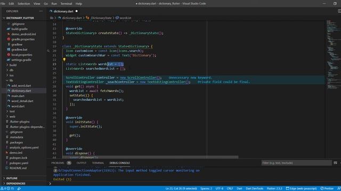Click the lightbulb quick-fix icon

click(64, 59)
